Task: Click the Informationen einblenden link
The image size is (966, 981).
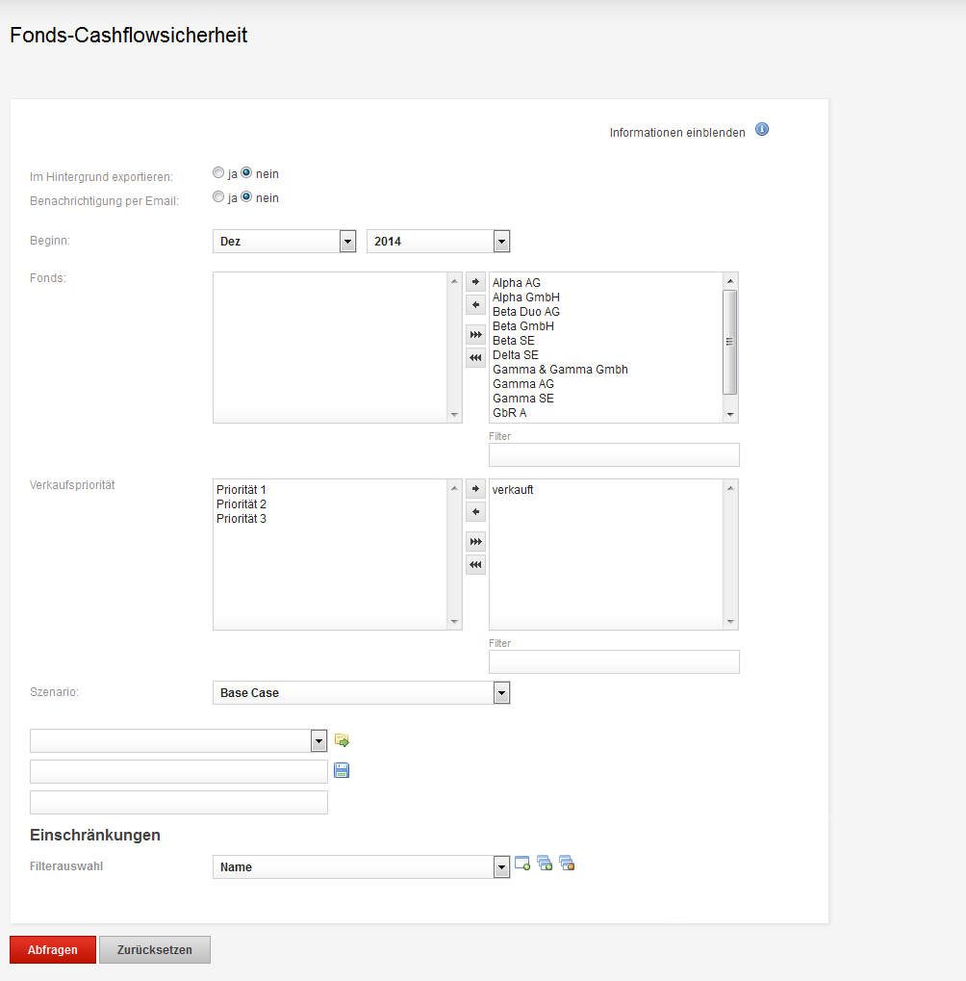Action: click(x=677, y=133)
